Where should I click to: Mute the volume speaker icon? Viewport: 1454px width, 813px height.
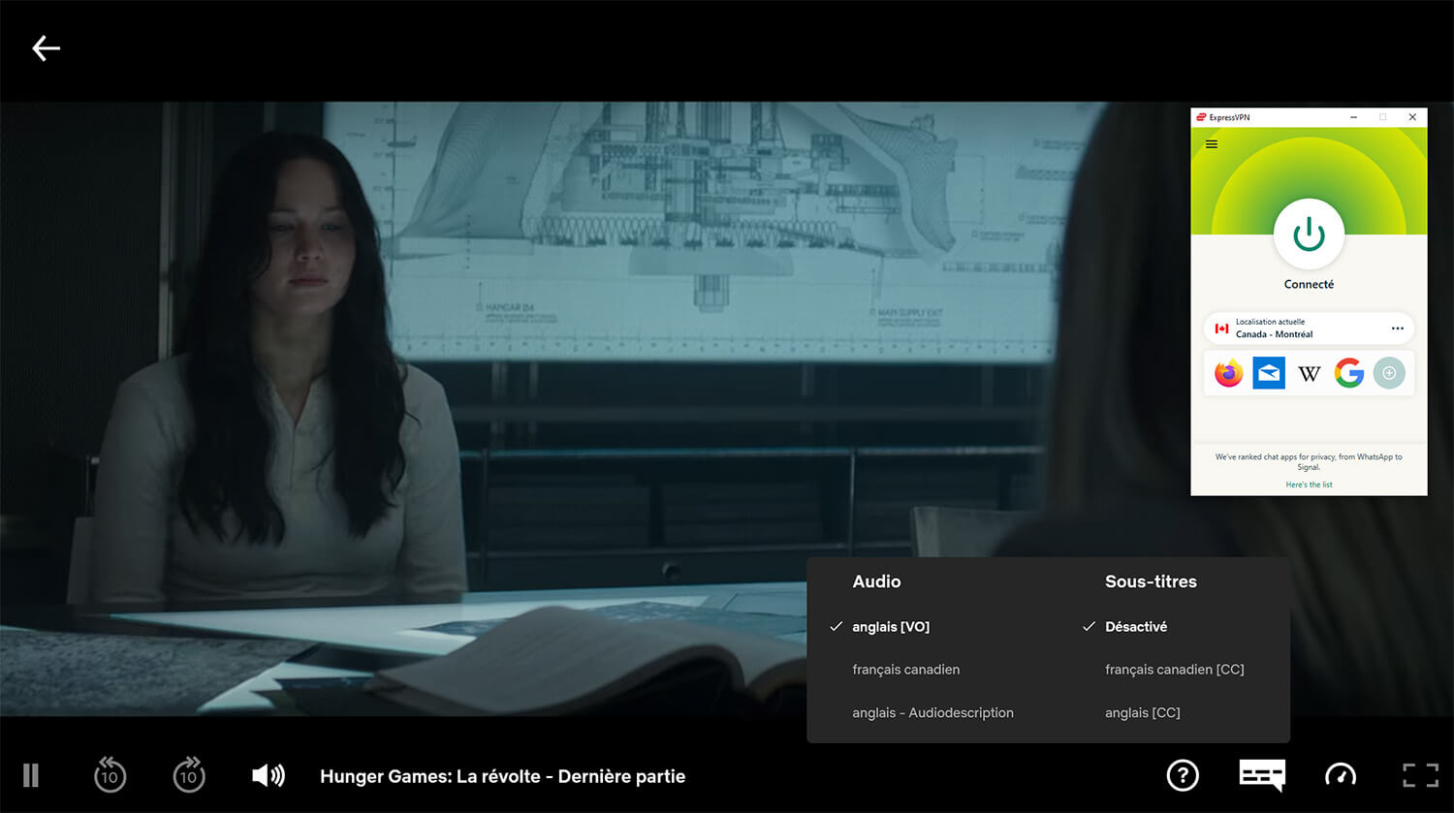tap(269, 775)
